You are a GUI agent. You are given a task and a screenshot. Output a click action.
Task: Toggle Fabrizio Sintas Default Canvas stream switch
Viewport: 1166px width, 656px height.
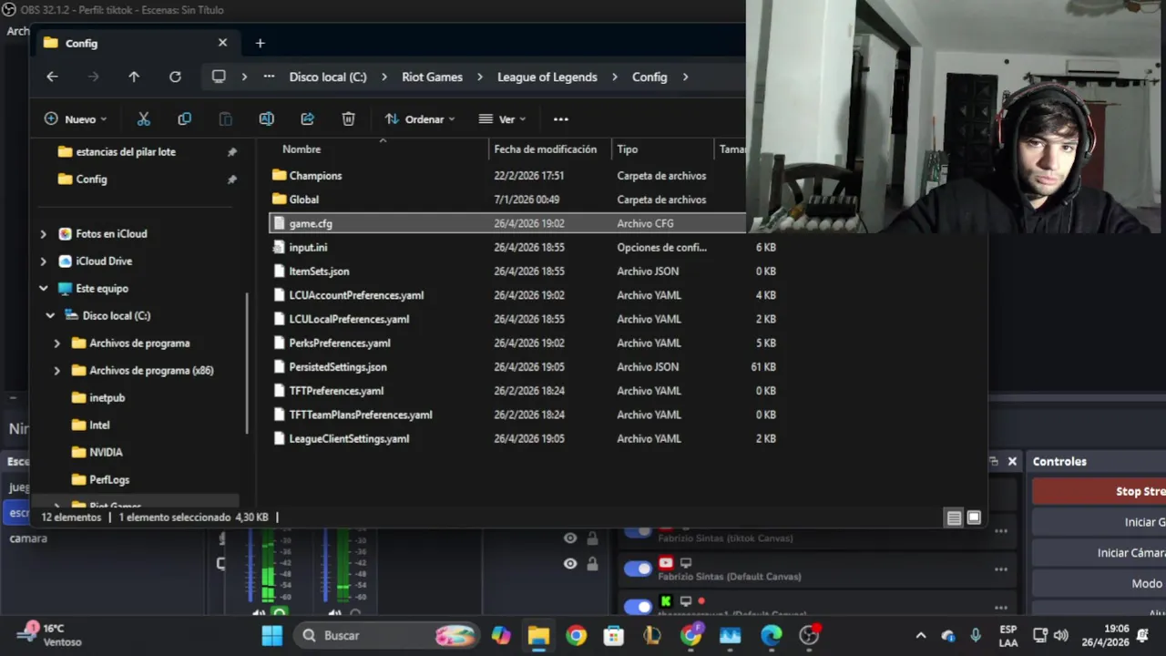point(638,569)
